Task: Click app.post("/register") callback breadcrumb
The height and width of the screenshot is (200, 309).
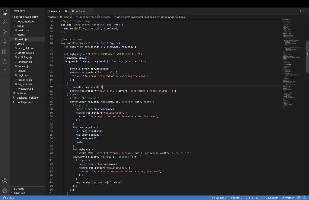Action: [134, 17]
